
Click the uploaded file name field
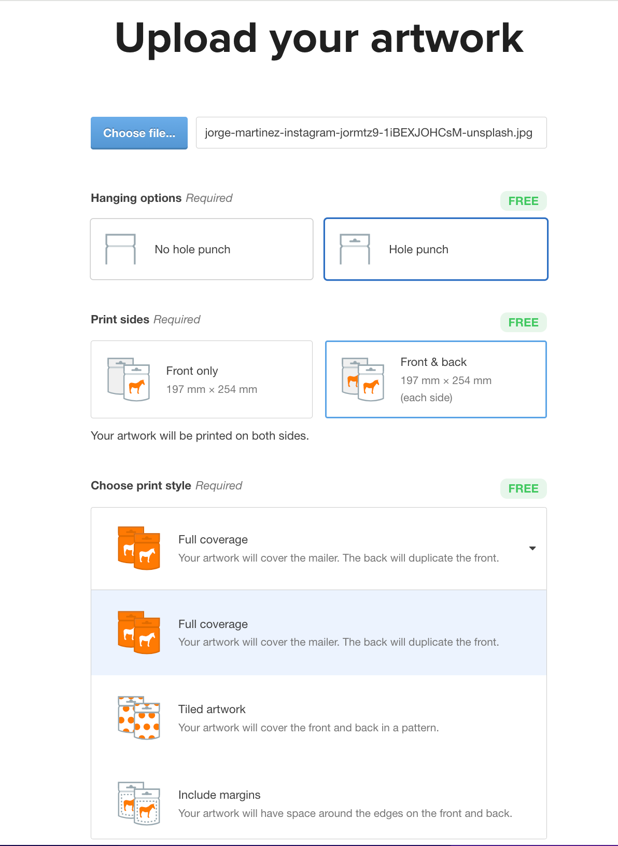point(371,133)
